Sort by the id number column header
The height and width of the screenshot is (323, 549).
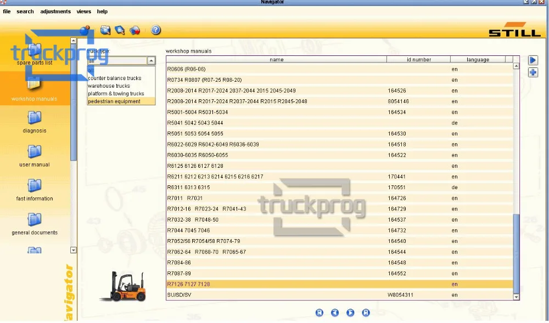point(419,60)
